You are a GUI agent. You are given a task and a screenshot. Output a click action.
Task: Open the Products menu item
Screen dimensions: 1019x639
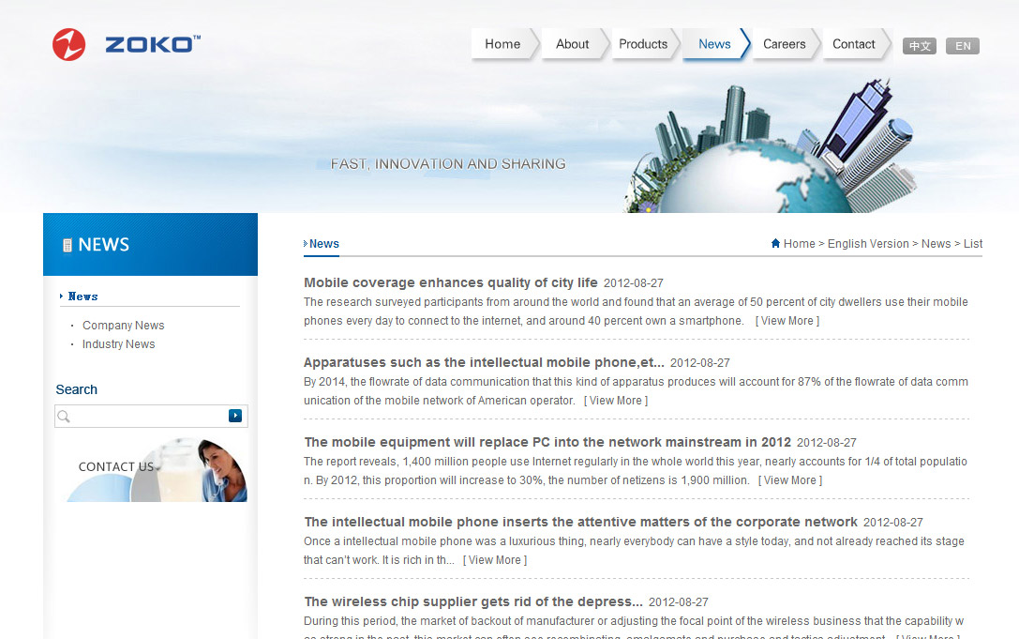643,44
